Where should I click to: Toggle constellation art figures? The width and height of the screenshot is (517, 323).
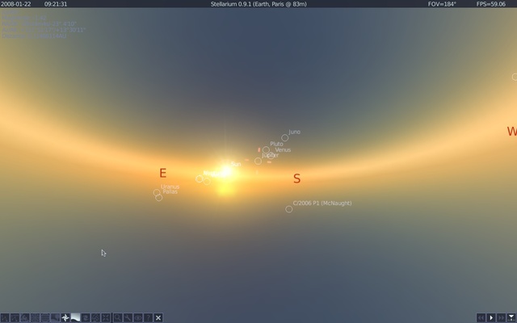pos(25,317)
